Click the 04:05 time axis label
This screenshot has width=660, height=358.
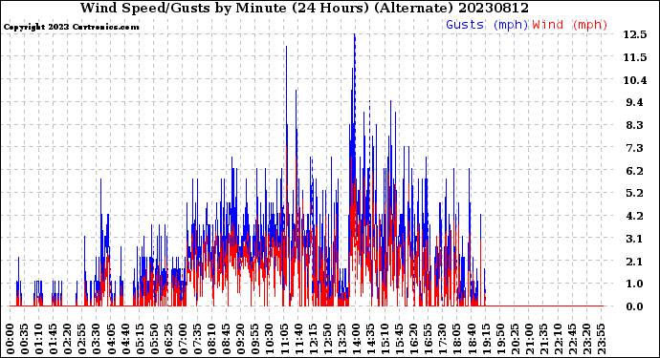pos(111,339)
